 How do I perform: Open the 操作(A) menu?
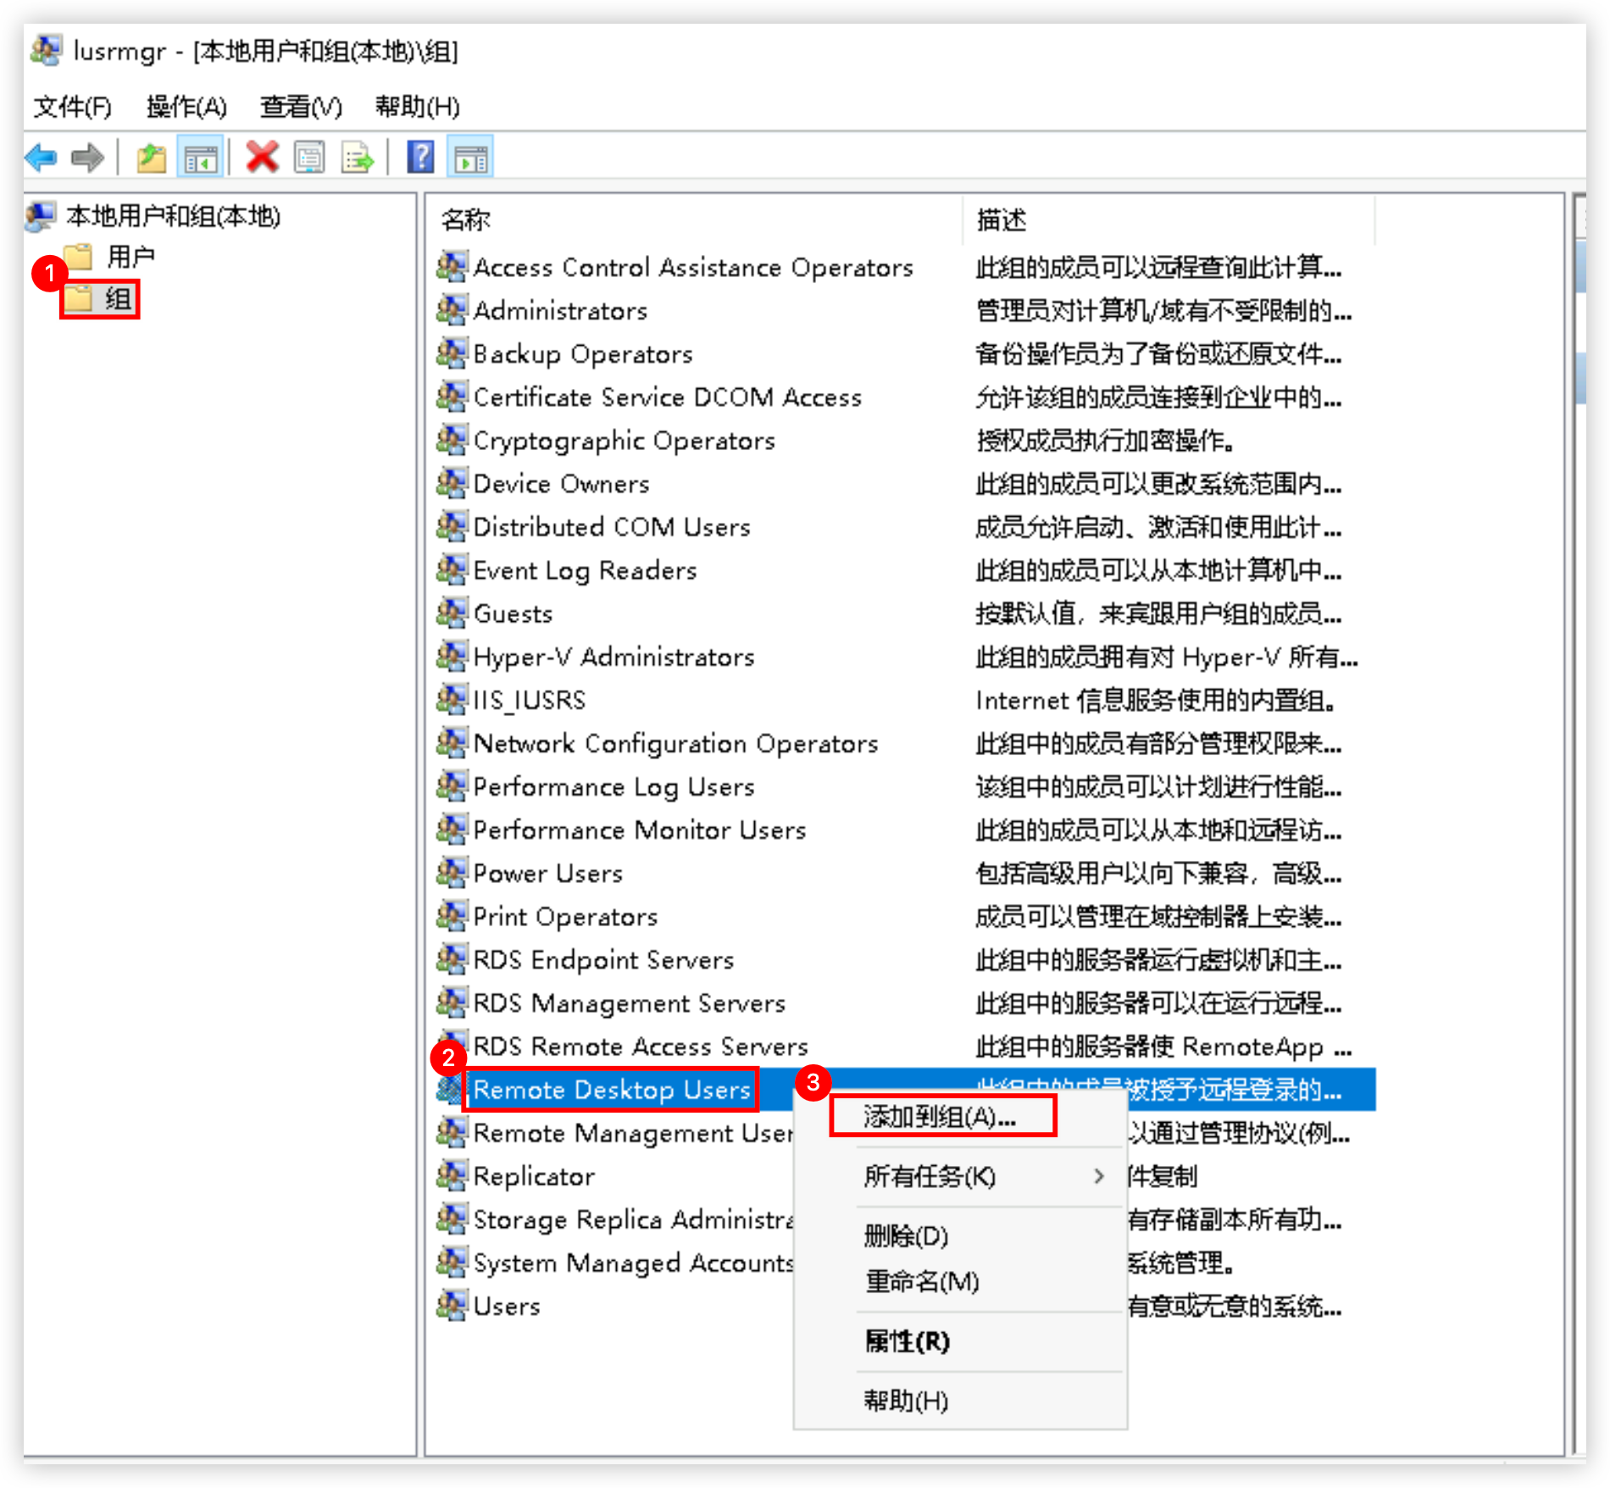click(186, 107)
